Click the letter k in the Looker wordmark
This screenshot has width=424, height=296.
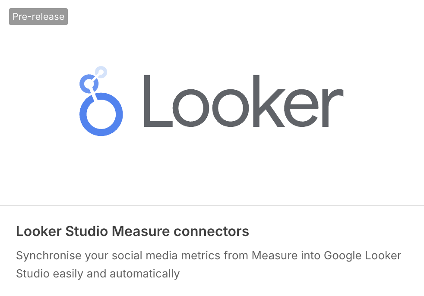pos(269,101)
